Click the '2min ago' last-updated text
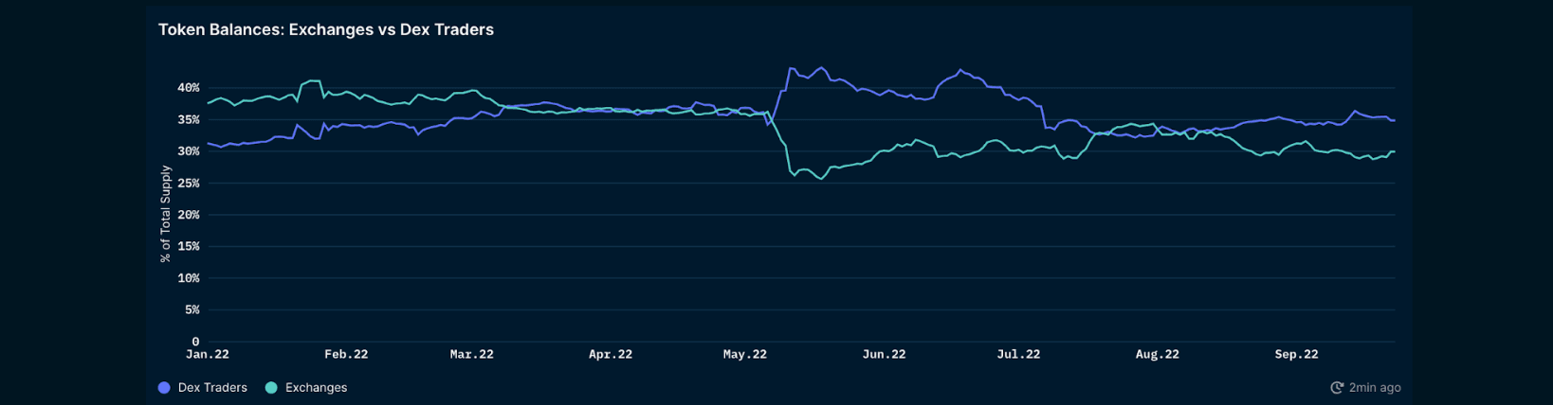This screenshot has height=405, width=1553. (1375, 388)
